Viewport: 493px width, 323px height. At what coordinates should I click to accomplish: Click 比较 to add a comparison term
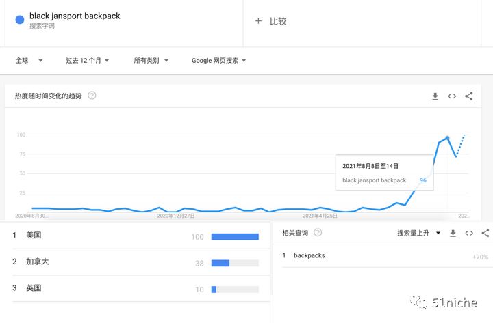click(278, 21)
